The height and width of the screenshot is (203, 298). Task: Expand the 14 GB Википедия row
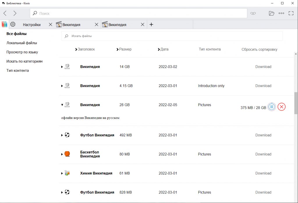click(x=62, y=67)
